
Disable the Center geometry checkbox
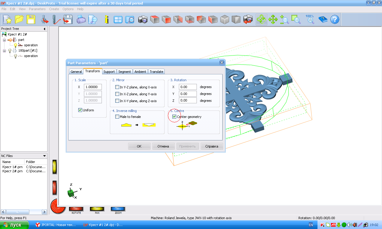[x=174, y=117]
